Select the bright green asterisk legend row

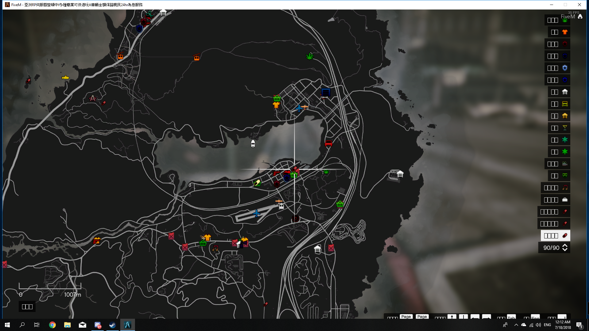pos(559,151)
